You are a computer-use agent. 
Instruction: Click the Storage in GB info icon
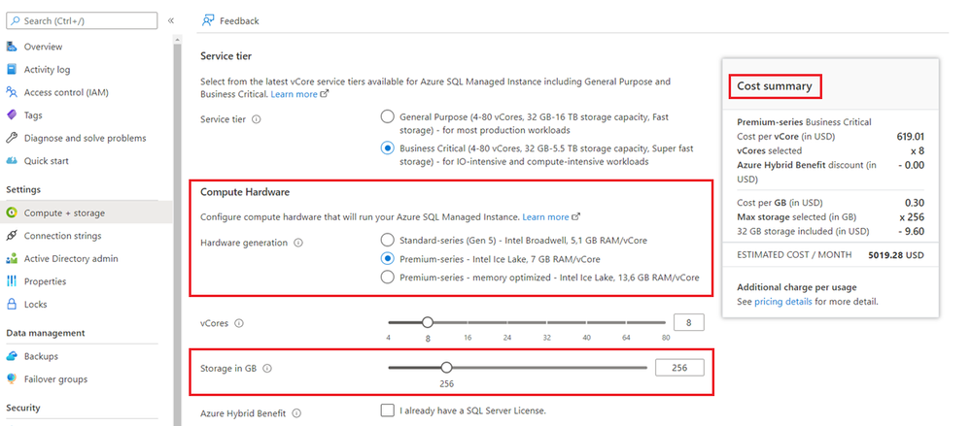click(267, 368)
